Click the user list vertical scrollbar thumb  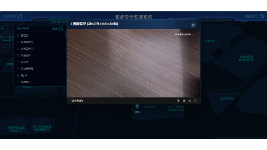click(65, 34)
